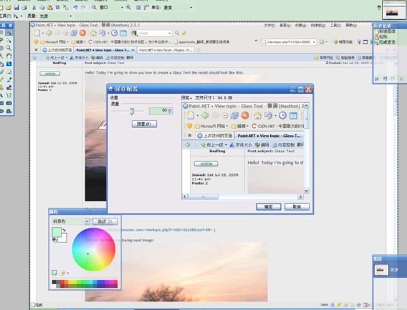407x310 pixels.
Task: Select the 背景 layer thumbnail
Action: pos(381,270)
